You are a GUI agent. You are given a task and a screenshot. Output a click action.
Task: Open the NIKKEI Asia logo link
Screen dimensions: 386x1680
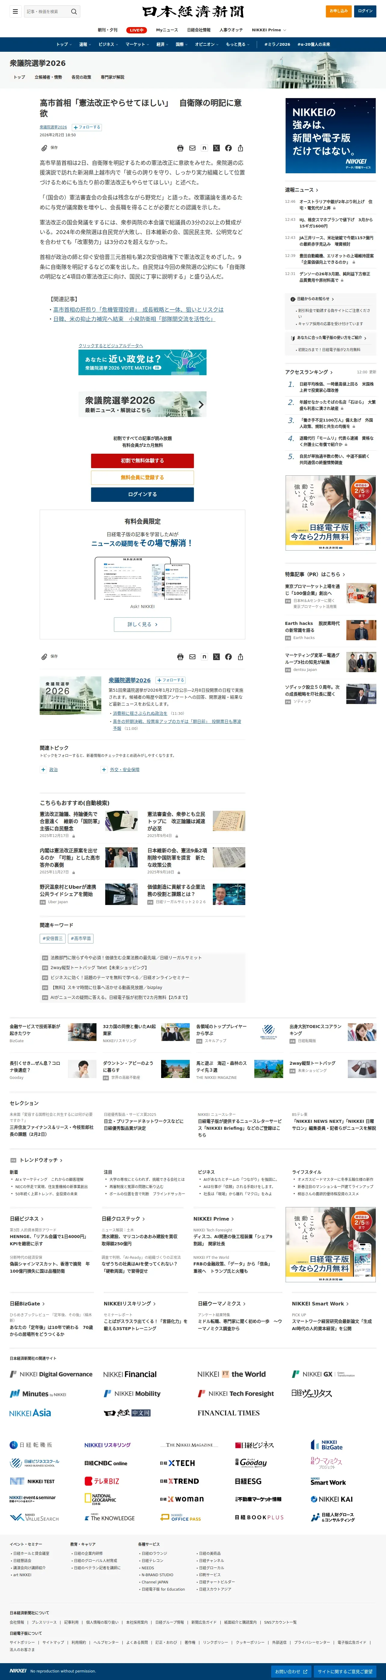click(30, 1413)
